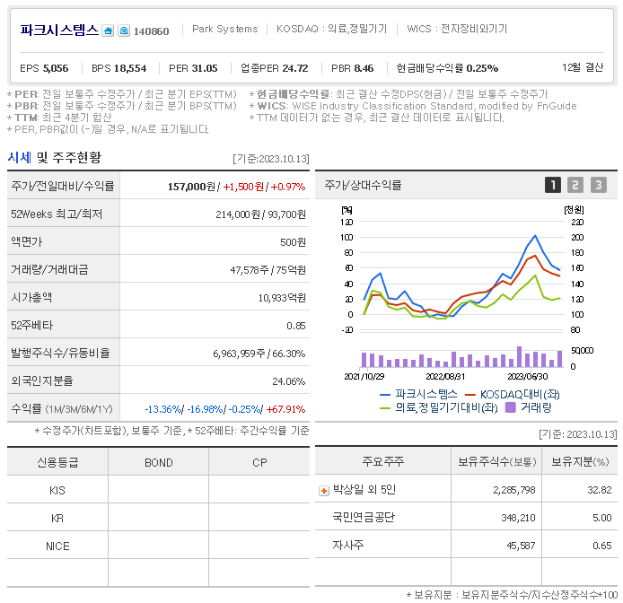Click the BOND column header
This screenshot has height=603, width=623.
click(159, 463)
